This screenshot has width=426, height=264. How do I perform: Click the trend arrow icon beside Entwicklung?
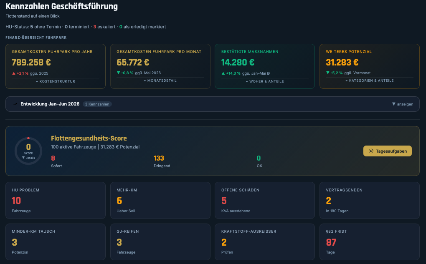(x=15, y=104)
